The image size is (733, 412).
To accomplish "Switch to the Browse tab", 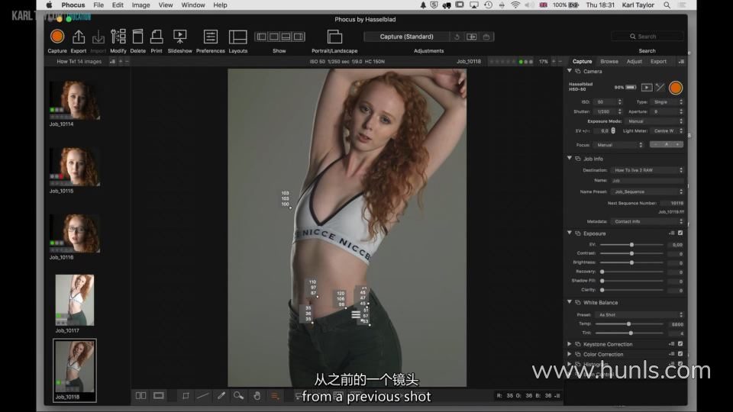I will (x=609, y=62).
